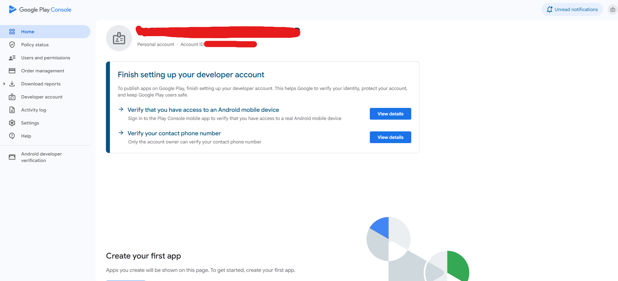Click the 'Personal account' label
Screen dimensions: 618x281
(x=156, y=44)
